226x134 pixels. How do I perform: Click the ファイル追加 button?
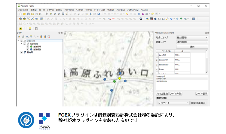pyautogui.click(x=162, y=93)
